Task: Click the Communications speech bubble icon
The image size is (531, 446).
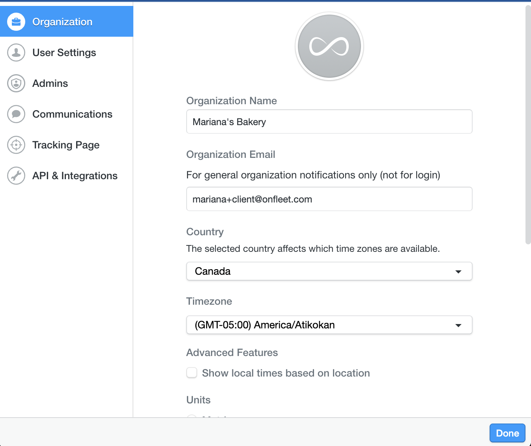Action: point(16,114)
